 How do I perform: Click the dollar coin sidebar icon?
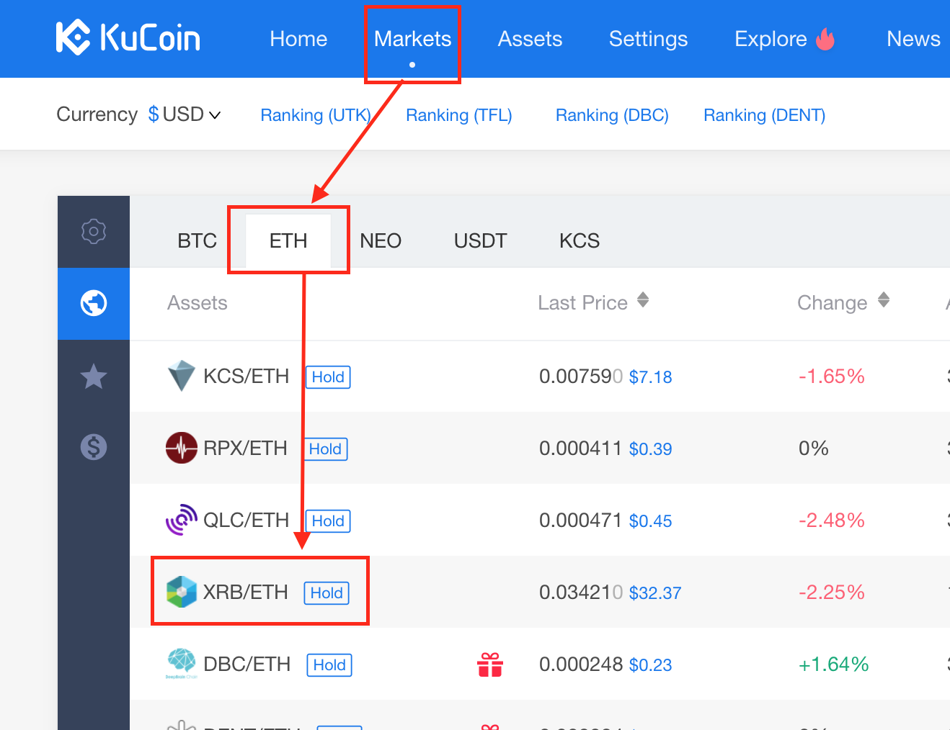click(94, 447)
